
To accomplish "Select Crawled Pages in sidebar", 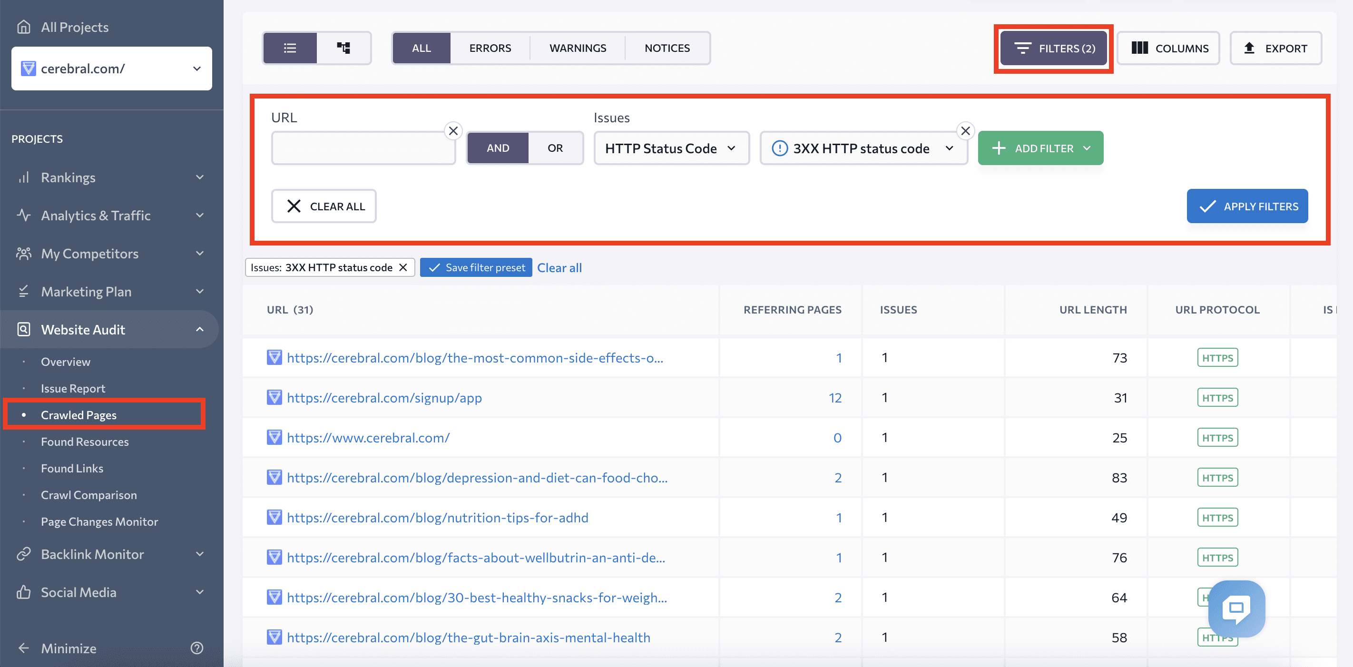I will point(79,415).
